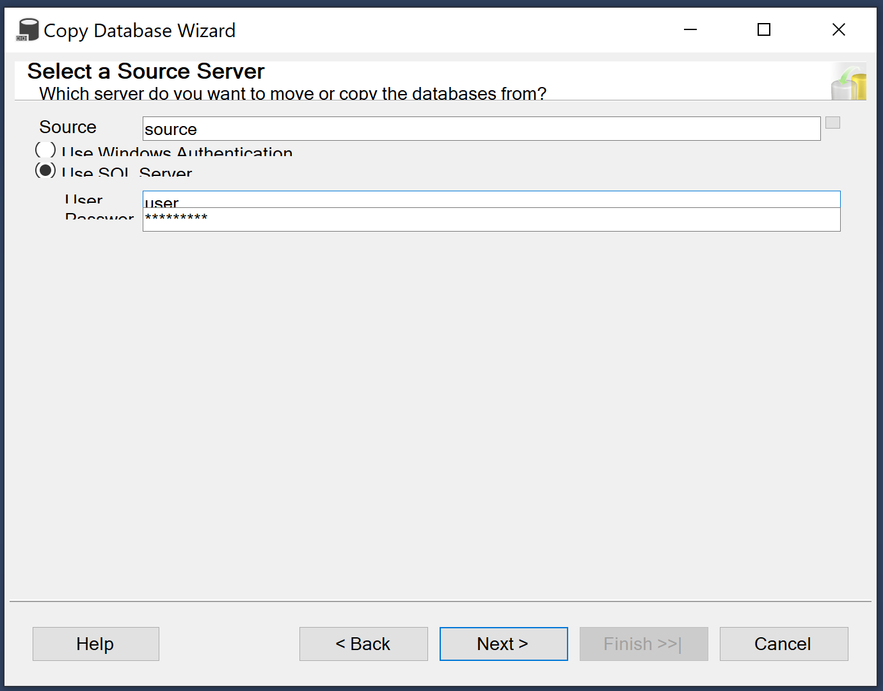Click the database drum icon in title bar
Screen dimensions: 883x691
pyautogui.click(x=28, y=29)
